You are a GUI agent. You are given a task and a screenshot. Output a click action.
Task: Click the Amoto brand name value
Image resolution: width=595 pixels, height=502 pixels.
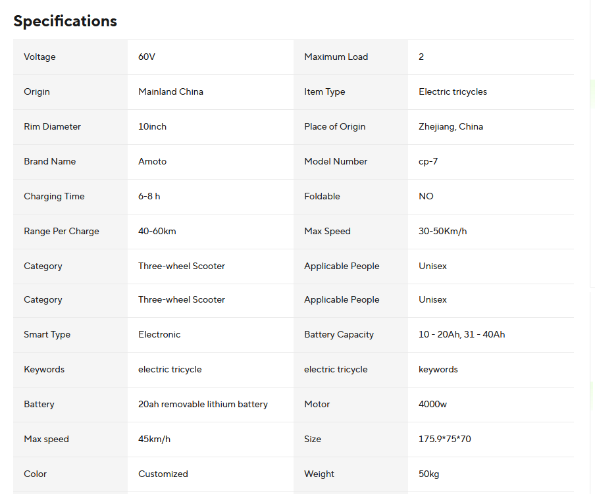(x=153, y=161)
